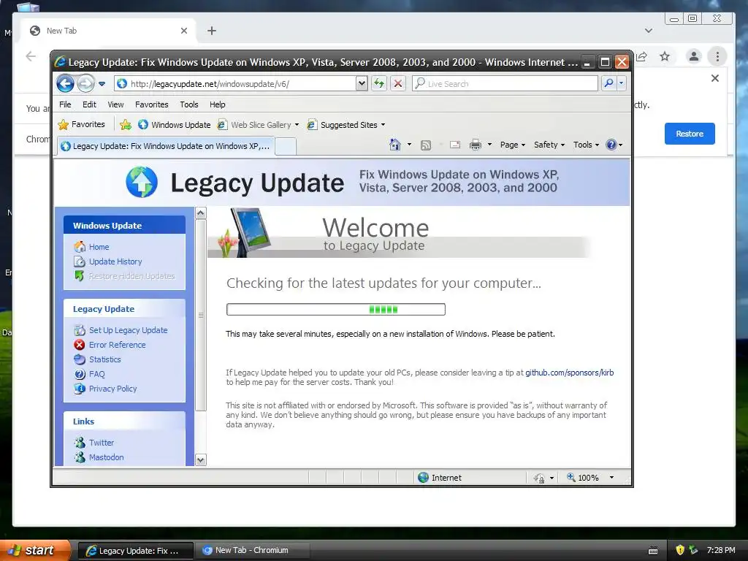This screenshot has height=561, width=748.
Task: Open the recent pages dropdown arrow
Action: 102,84
